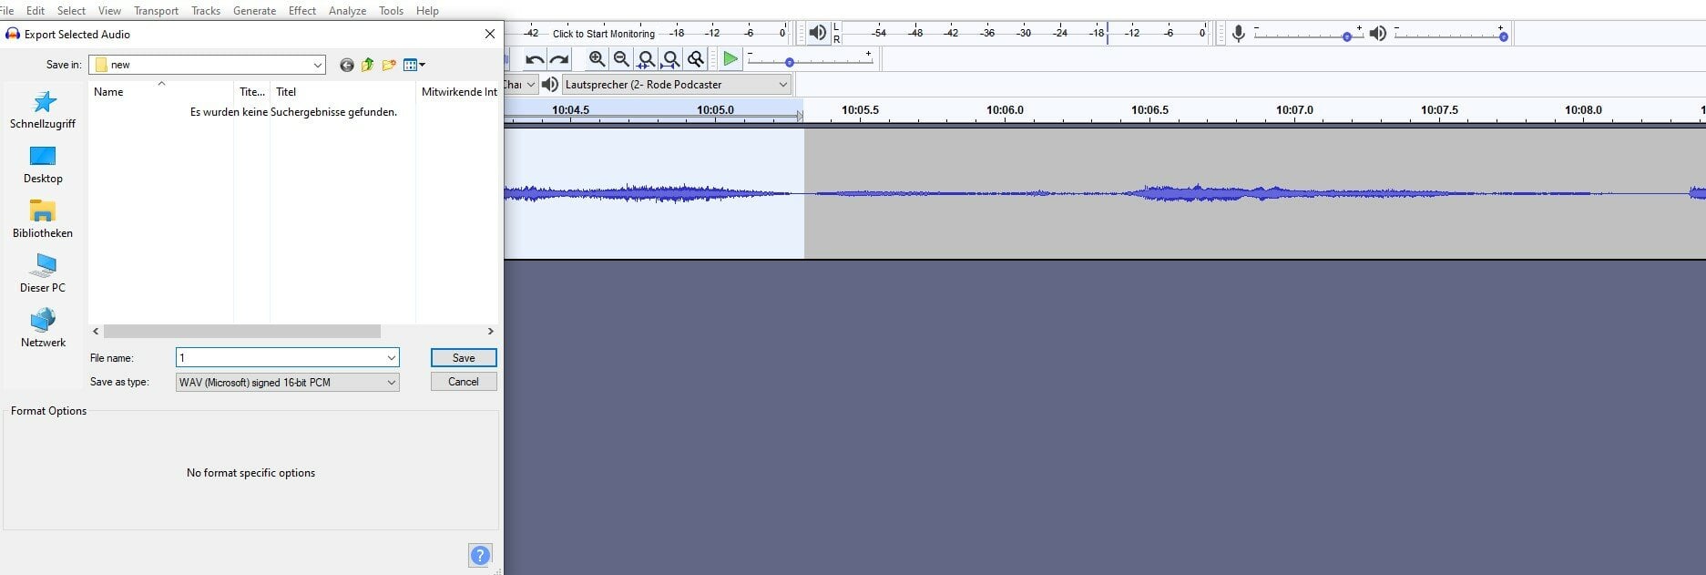Fit project to width zoom icon

670,59
